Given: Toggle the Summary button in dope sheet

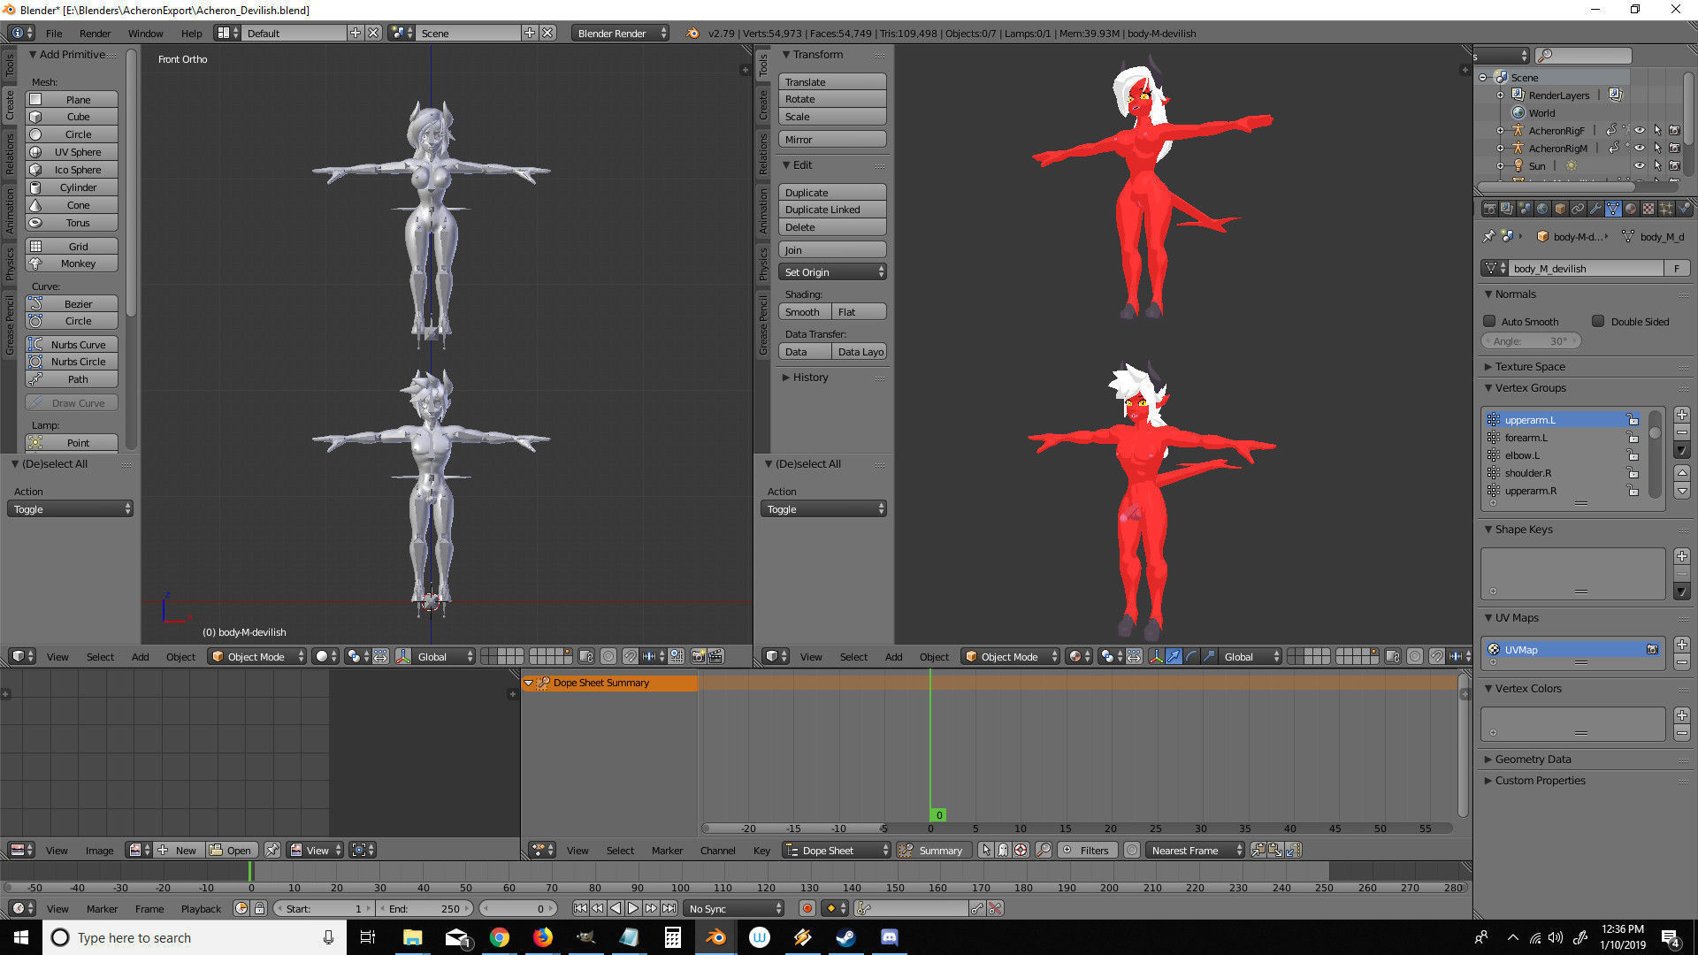Looking at the screenshot, I should [x=932, y=850].
